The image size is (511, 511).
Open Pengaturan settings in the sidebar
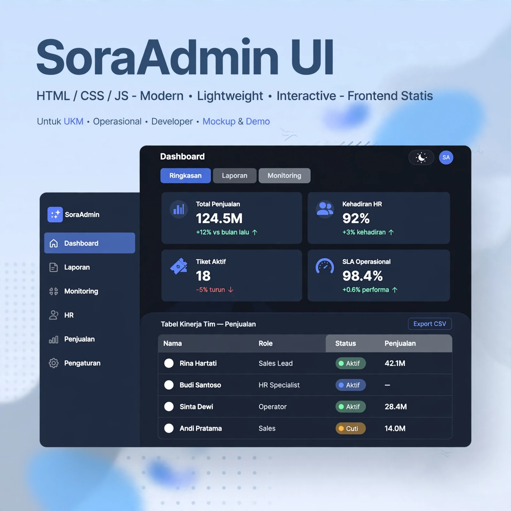coord(90,363)
